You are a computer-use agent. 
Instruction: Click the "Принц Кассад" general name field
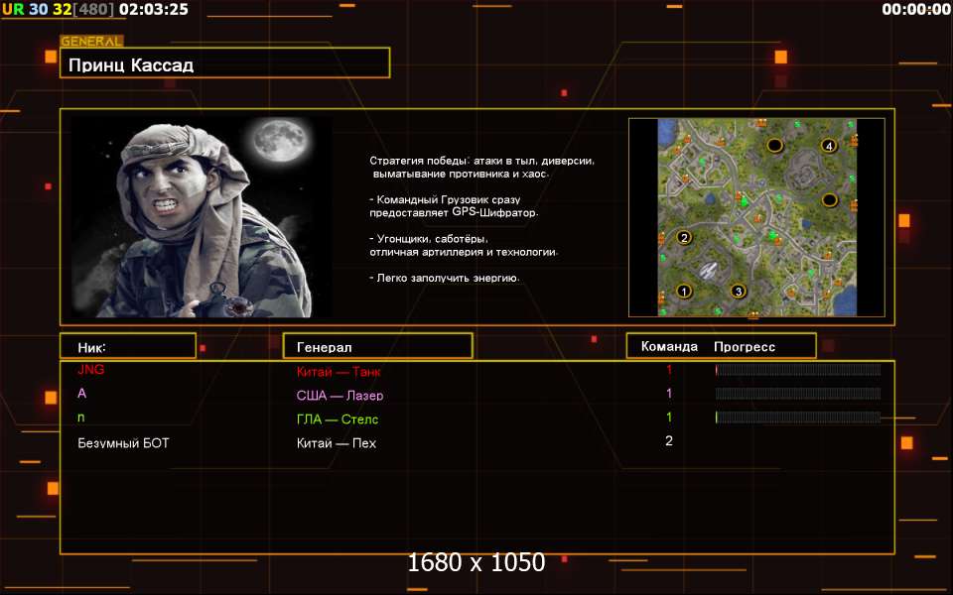pos(223,65)
